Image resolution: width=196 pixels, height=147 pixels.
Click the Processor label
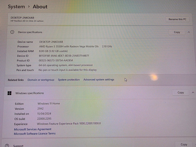point(23,46)
